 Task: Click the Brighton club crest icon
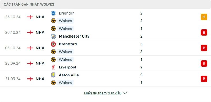pos(53,13)
